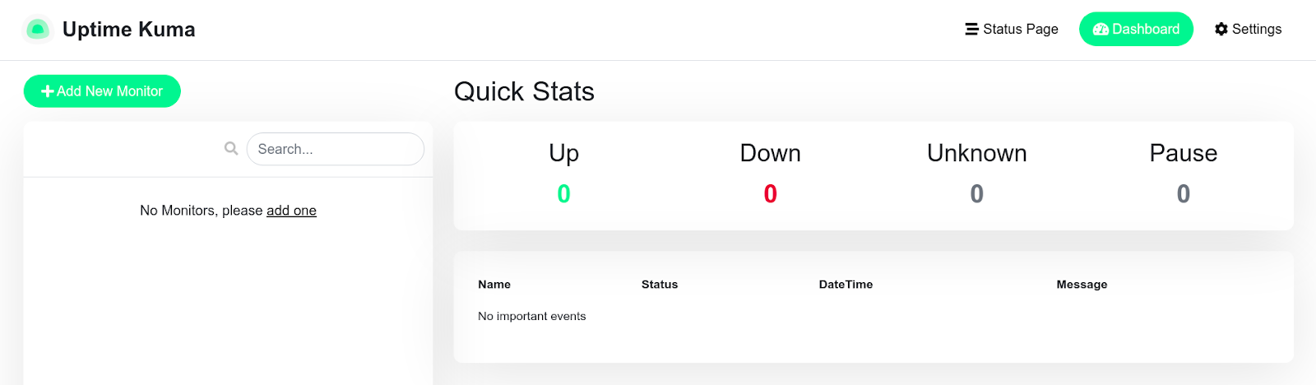This screenshot has width=1316, height=385.
Task: Click the Uptime Kuma title text
Action: [129, 30]
